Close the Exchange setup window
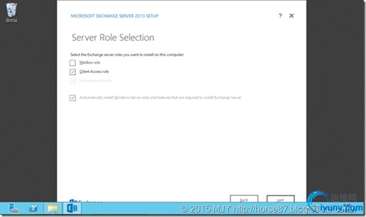 click(292, 16)
